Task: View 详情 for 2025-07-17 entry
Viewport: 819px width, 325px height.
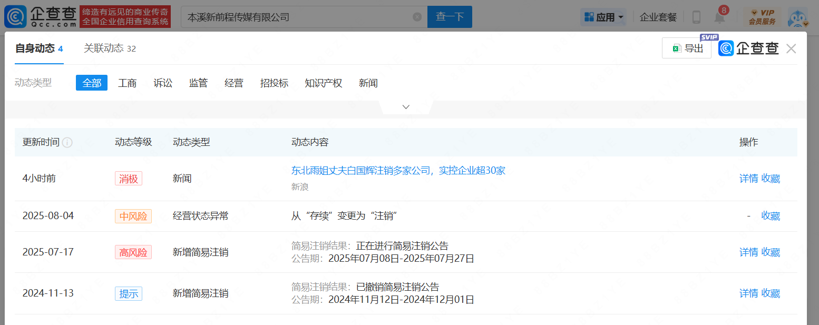Action: (748, 252)
